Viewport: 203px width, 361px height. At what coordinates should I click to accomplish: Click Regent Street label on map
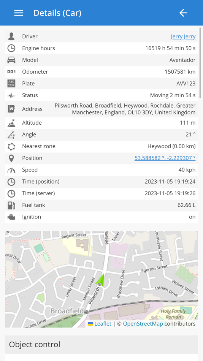[74, 236]
